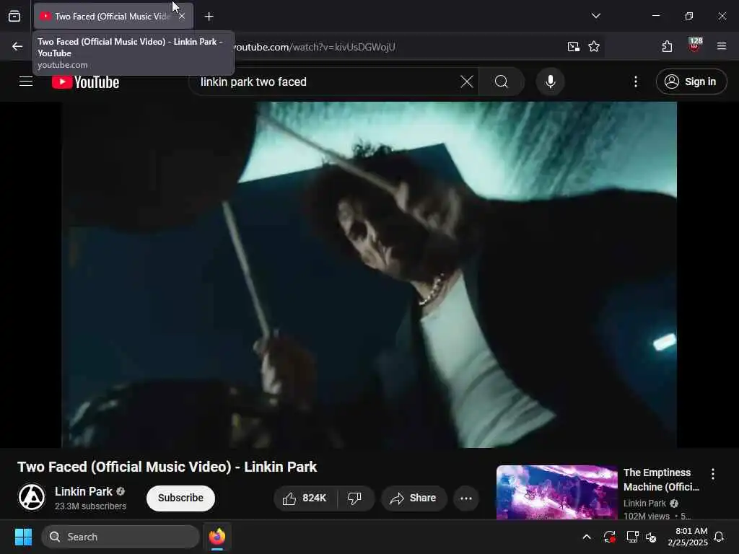
Task: Open The Emptiness Machine video title
Action: pos(661,480)
